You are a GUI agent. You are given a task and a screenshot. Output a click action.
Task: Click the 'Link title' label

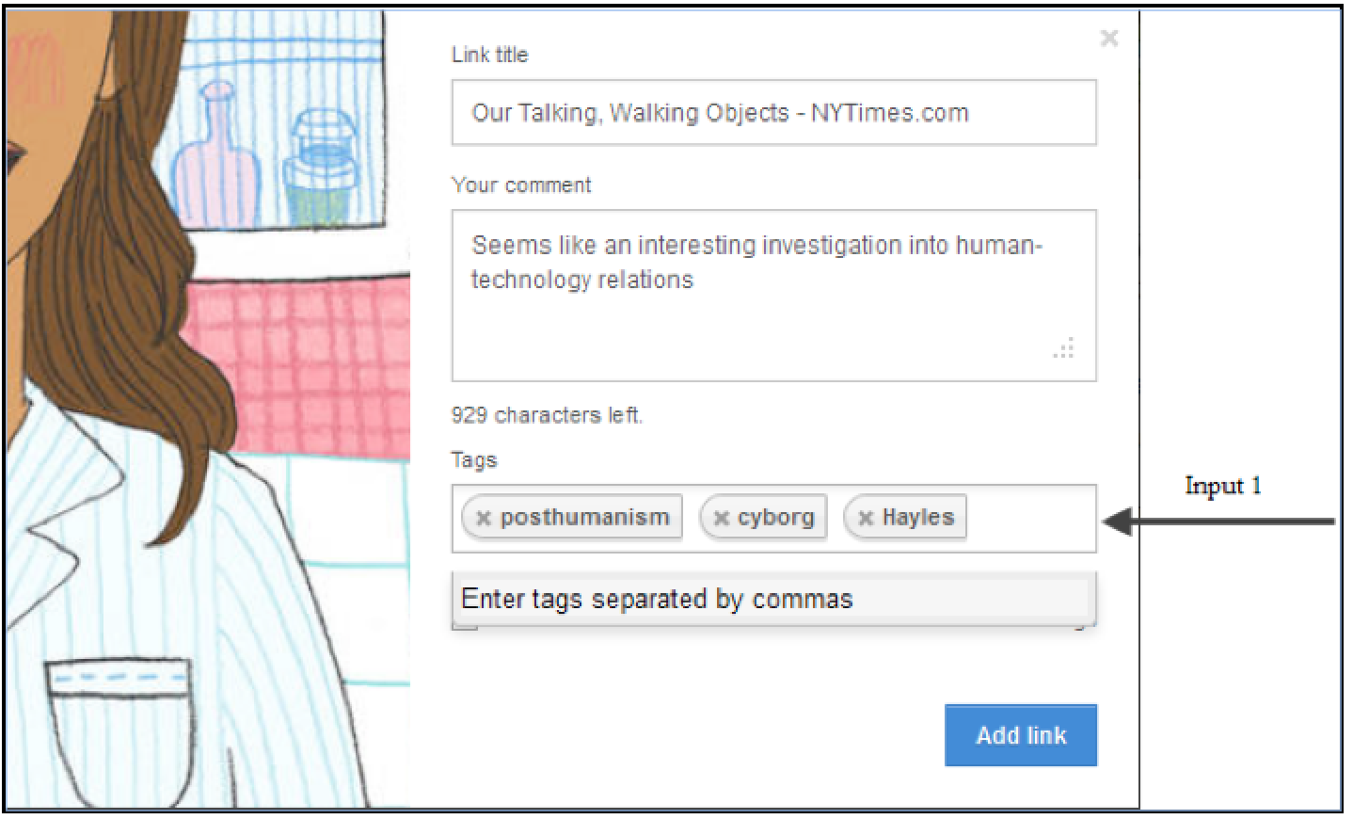pyautogui.click(x=489, y=55)
